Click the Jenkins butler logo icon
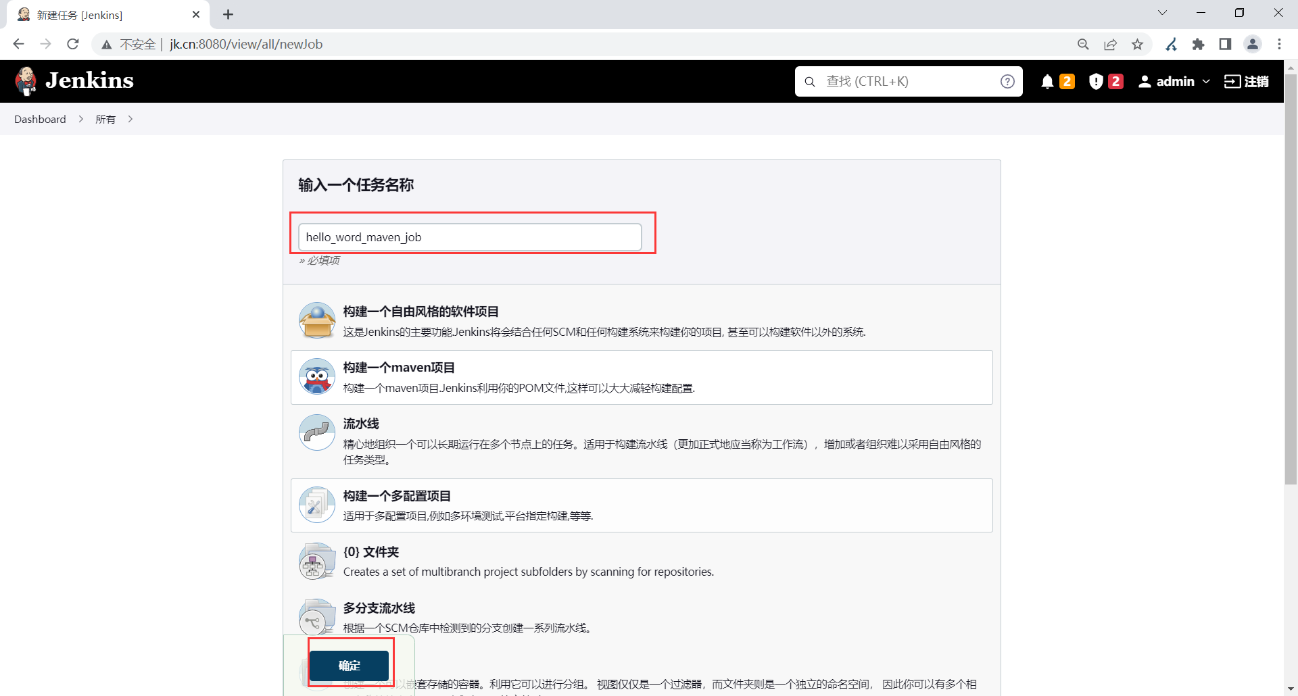Image resolution: width=1298 pixels, height=696 pixels. (x=26, y=81)
